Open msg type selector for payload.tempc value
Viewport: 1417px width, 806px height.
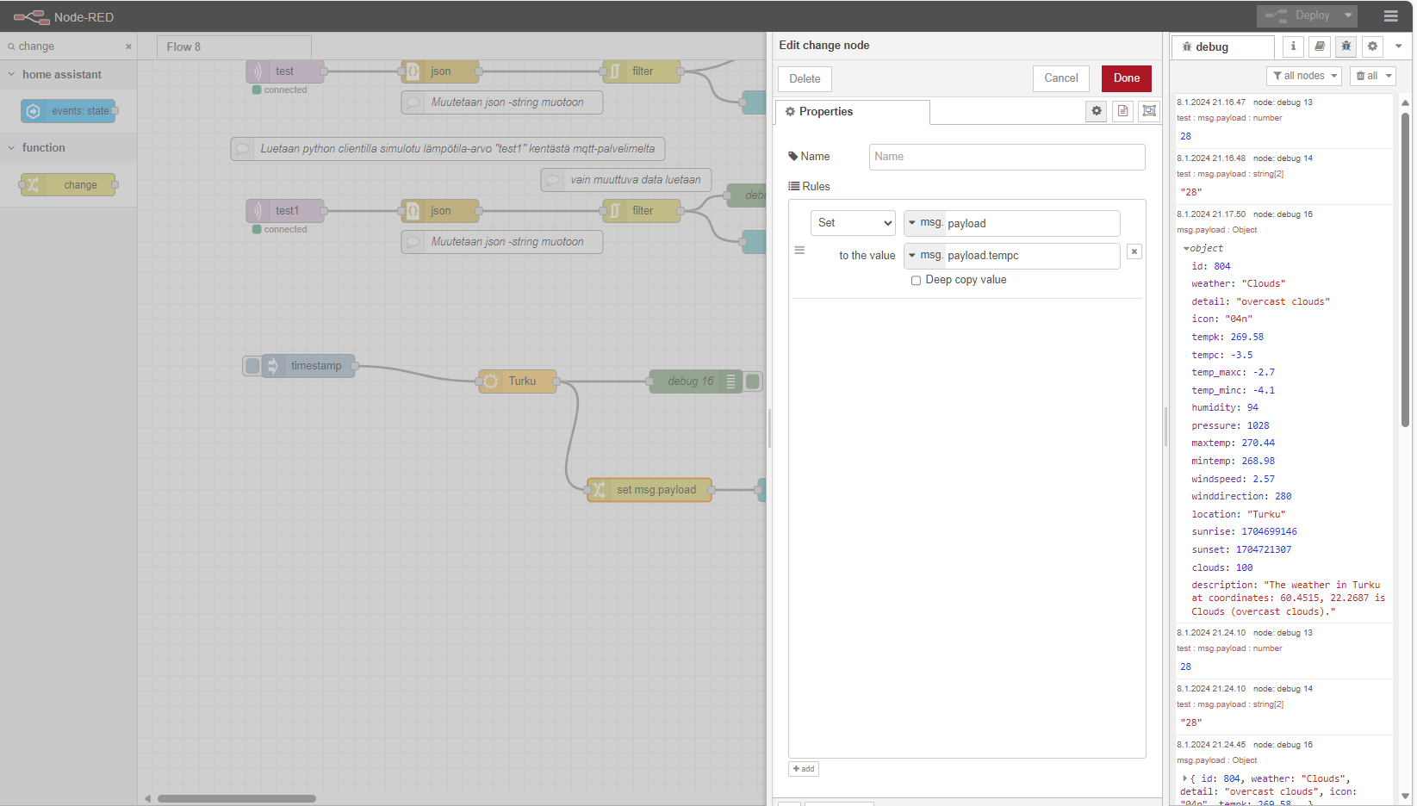[925, 256]
